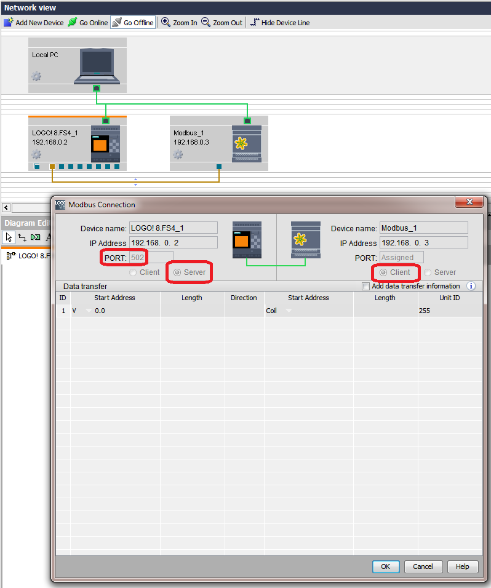Image resolution: width=491 pixels, height=588 pixels.
Task: Click Local PC ethernet port connector
Action: click(97, 89)
